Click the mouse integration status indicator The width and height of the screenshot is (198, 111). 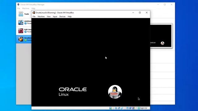(136, 108)
